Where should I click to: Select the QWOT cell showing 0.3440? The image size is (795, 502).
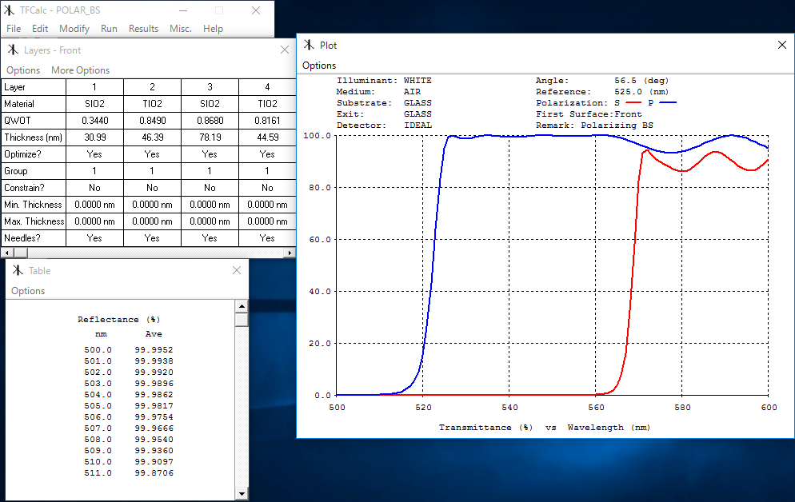94,121
